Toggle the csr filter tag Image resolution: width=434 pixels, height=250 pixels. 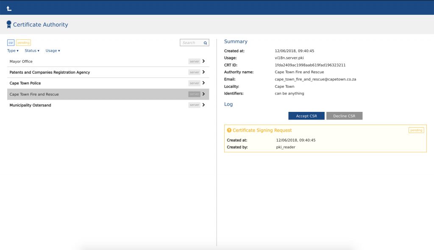(x=11, y=43)
